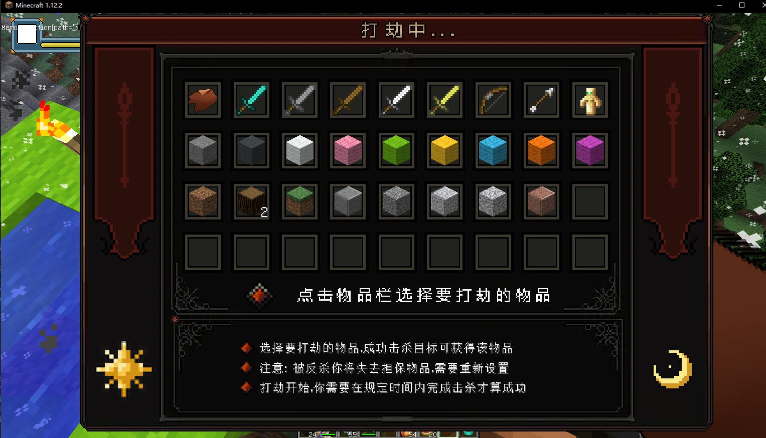
Task: Select the granite block slot
Action: (541, 201)
